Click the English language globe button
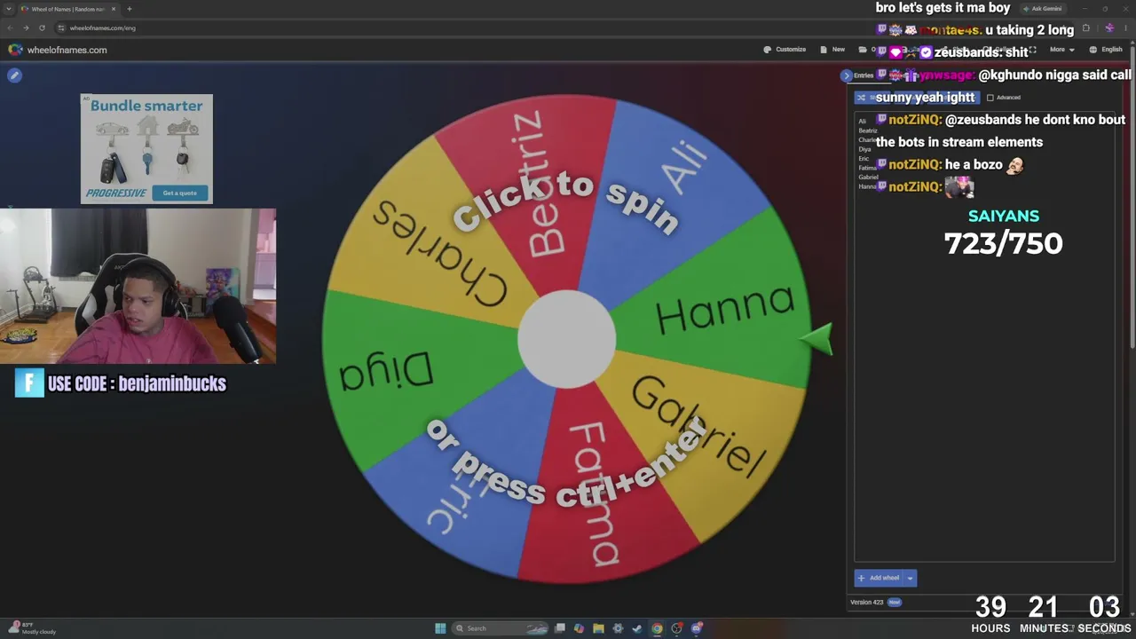 click(x=1106, y=50)
